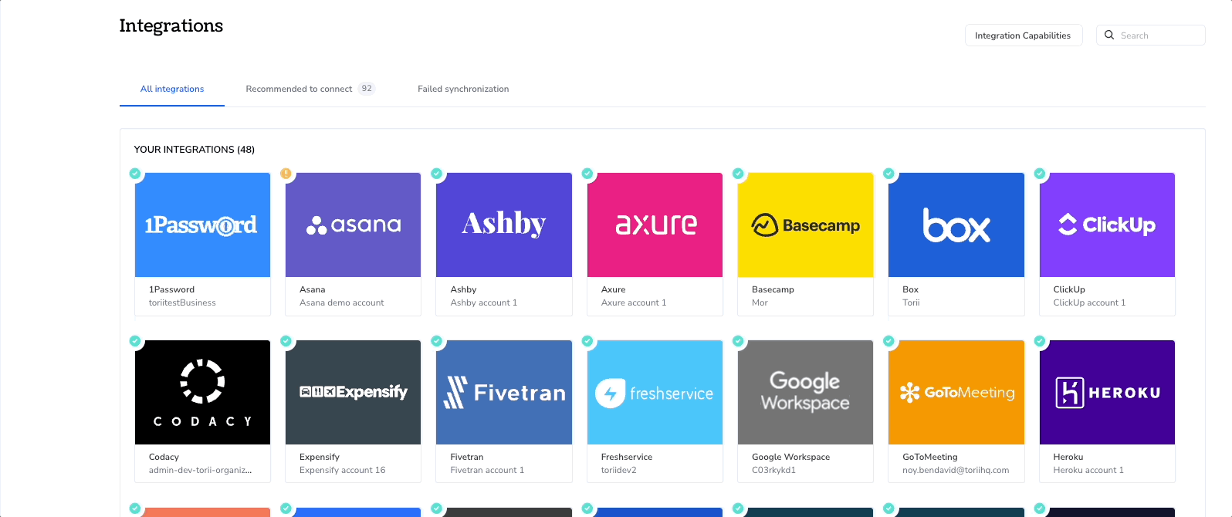Click the green check badge on Ashby
The image size is (1232, 517).
[x=437, y=174]
